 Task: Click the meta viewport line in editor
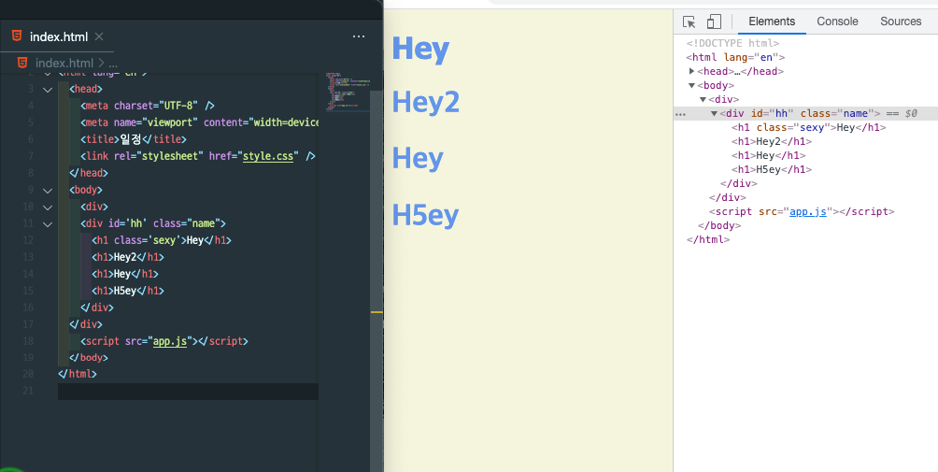pyautogui.click(x=199, y=122)
